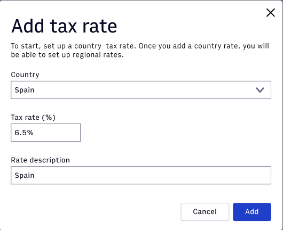Viewport: 283px width, 230px height.
Task: Cancel adding the tax rate
Action: tap(205, 212)
